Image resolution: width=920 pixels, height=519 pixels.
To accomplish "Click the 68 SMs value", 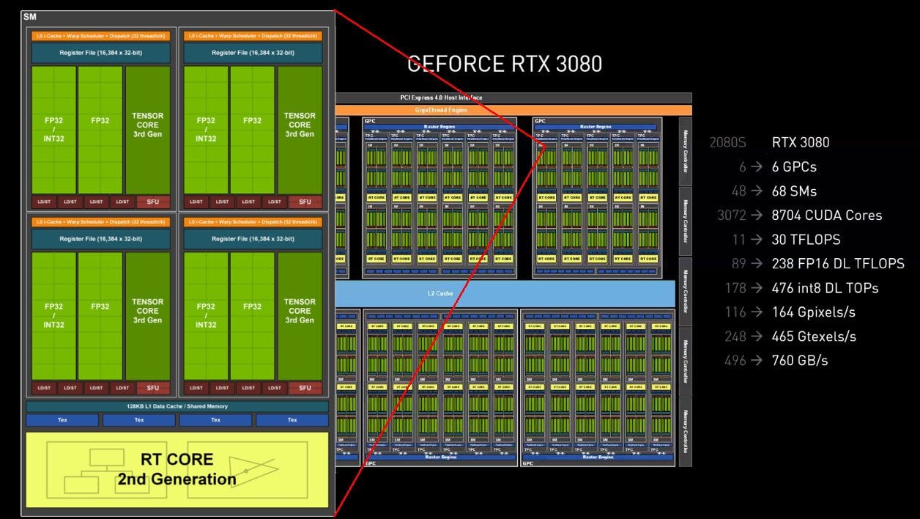I will (x=794, y=191).
